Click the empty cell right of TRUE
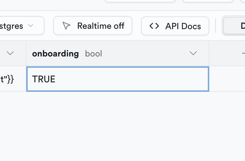 [x=227, y=79]
